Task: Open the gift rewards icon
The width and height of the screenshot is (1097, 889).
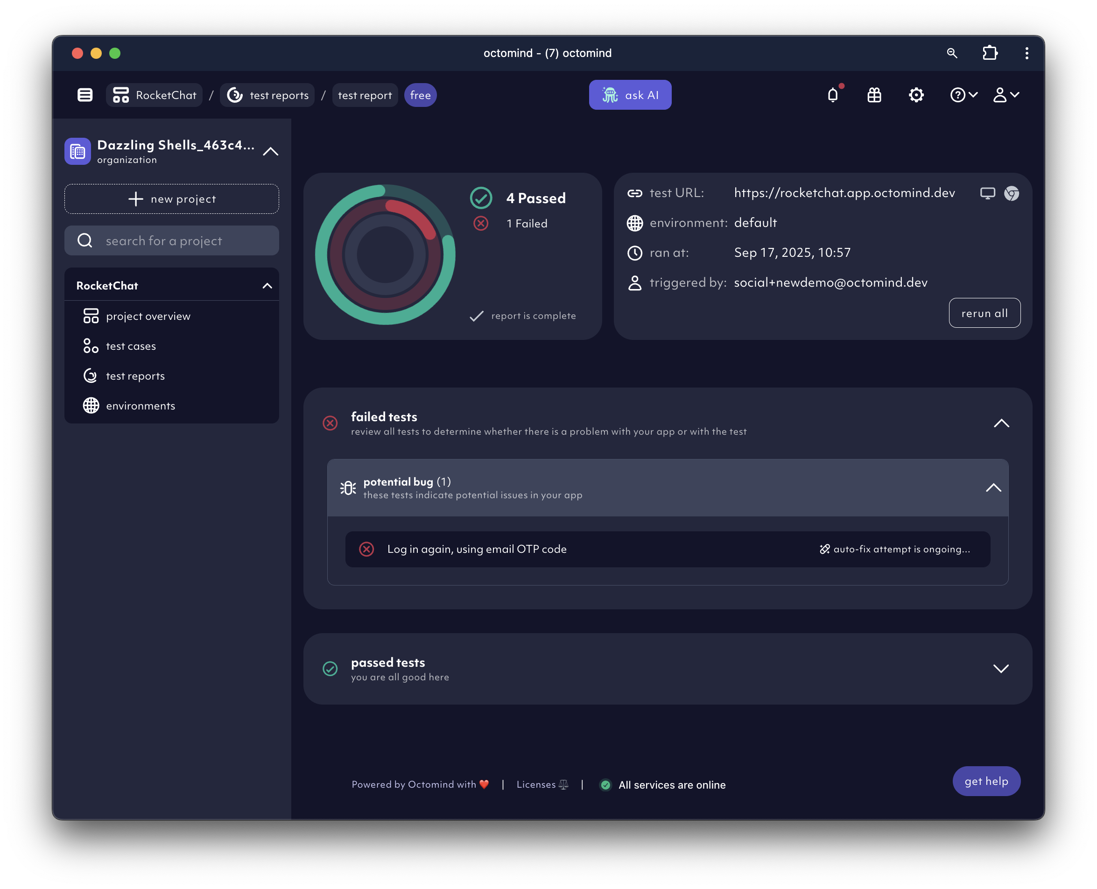Action: (875, 95)
